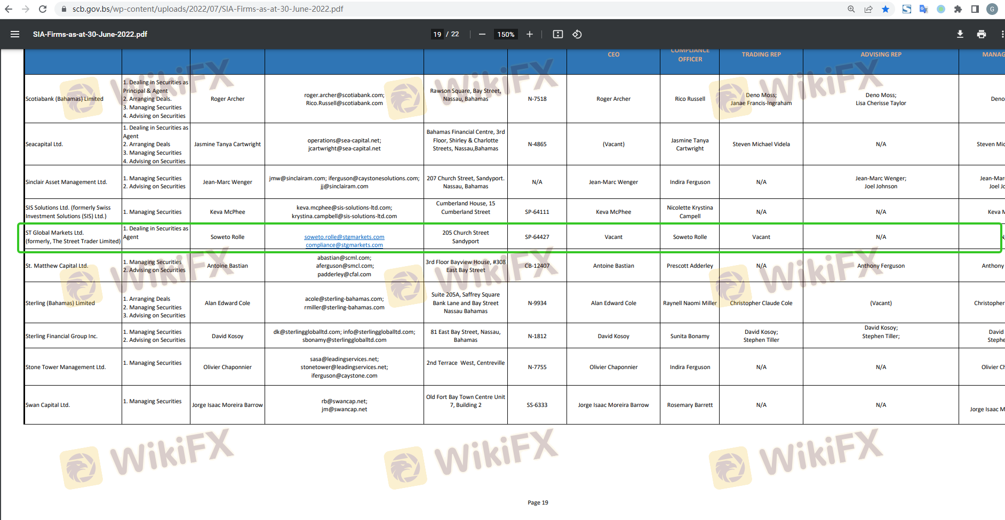Go back to the previous page

[9, 9]
